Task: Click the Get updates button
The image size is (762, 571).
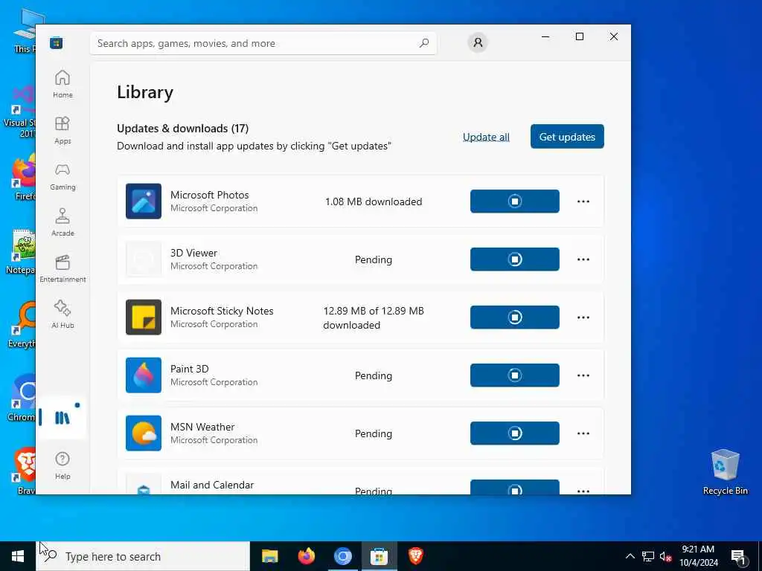Action: click(567, 137)
